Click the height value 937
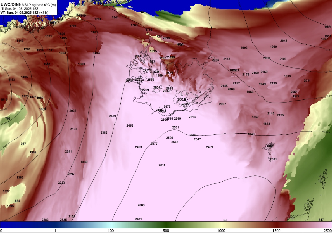This screenshot has height=233, width=332. 23,144
